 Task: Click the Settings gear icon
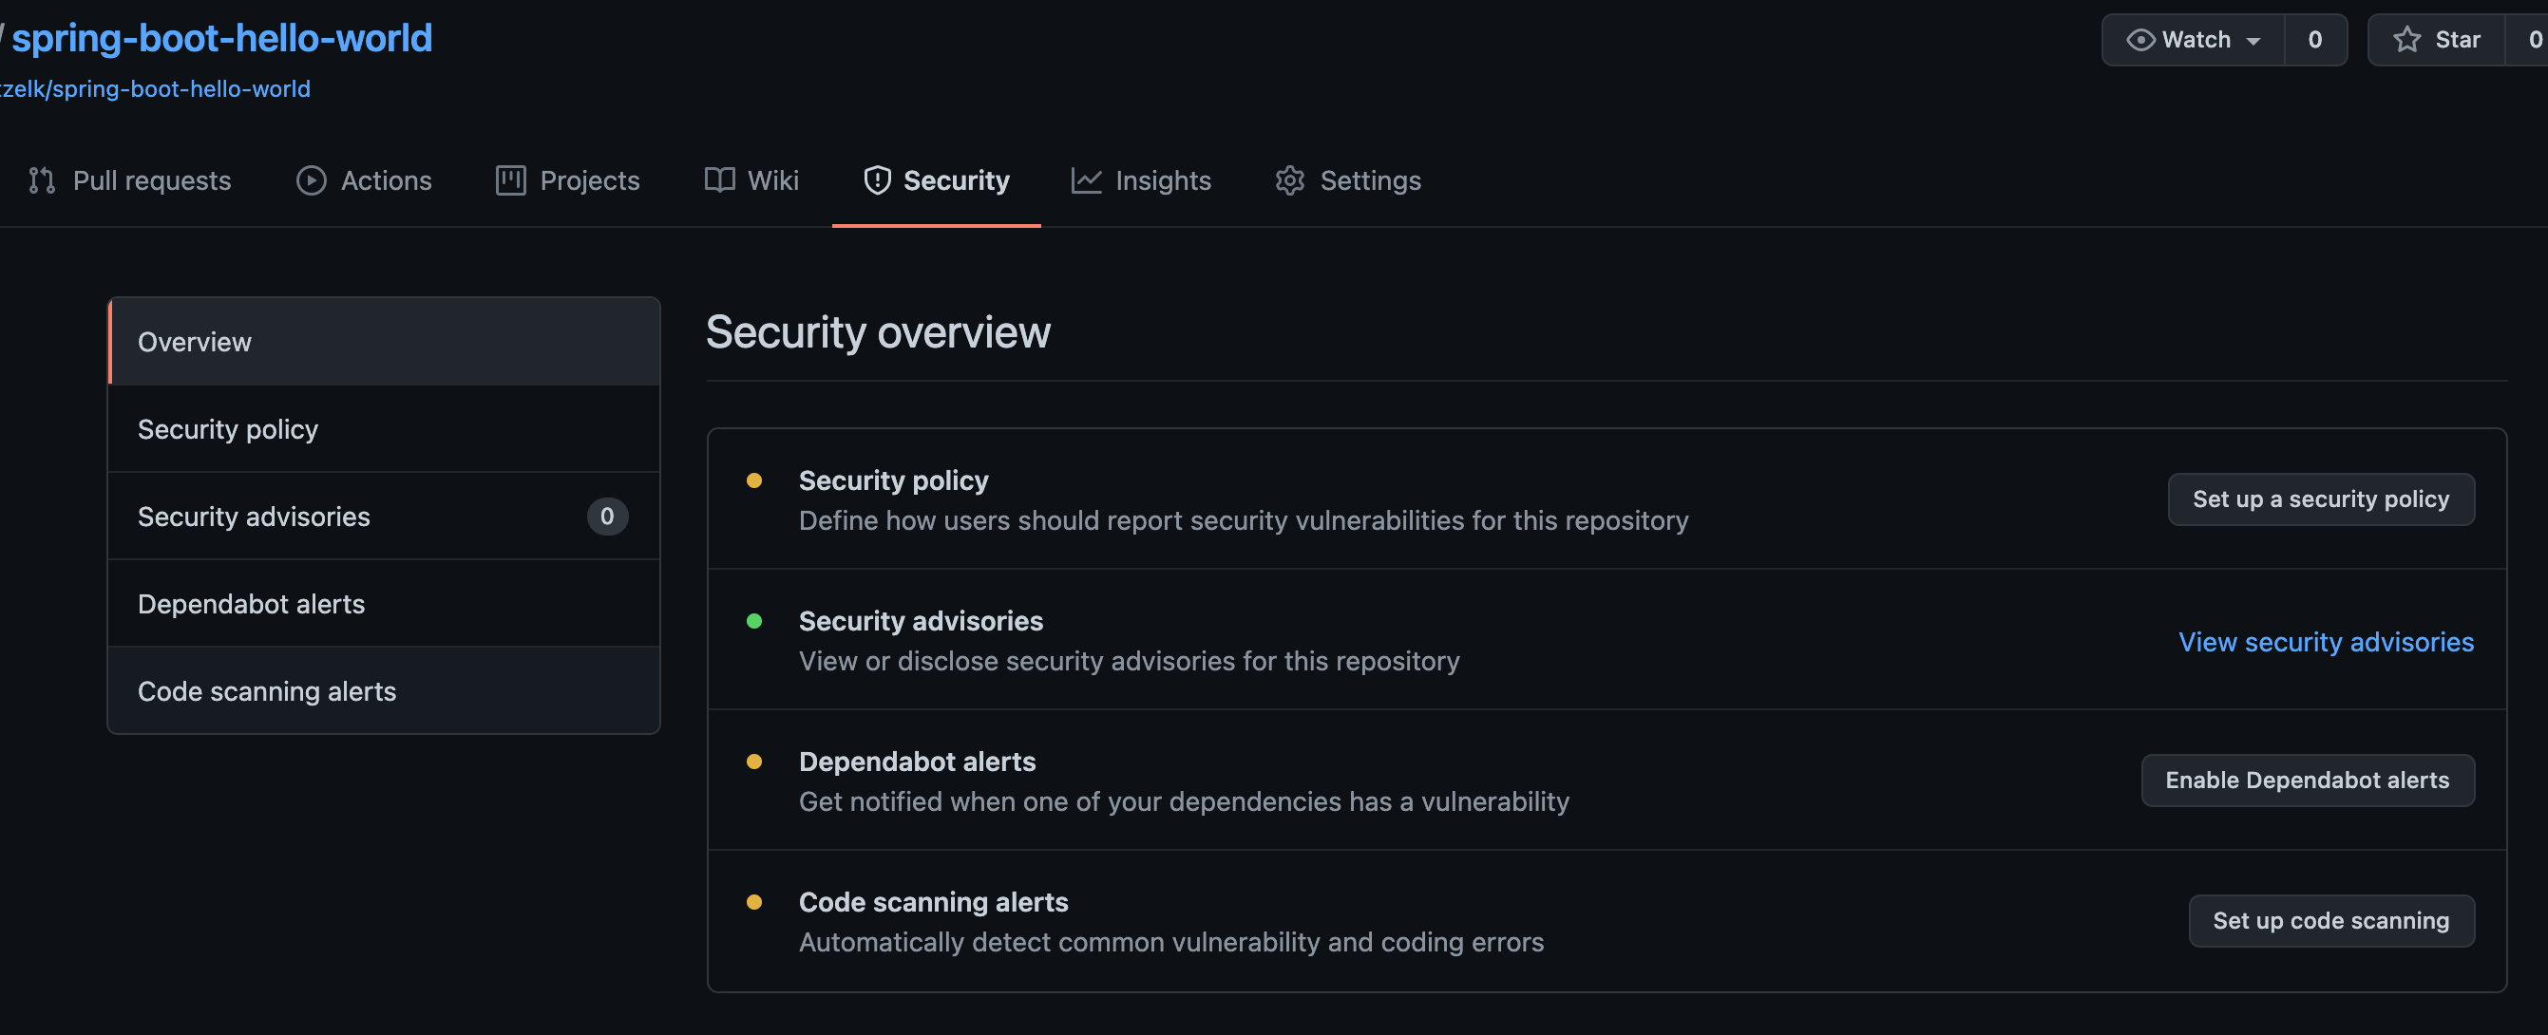click(x=1290, y=180)
